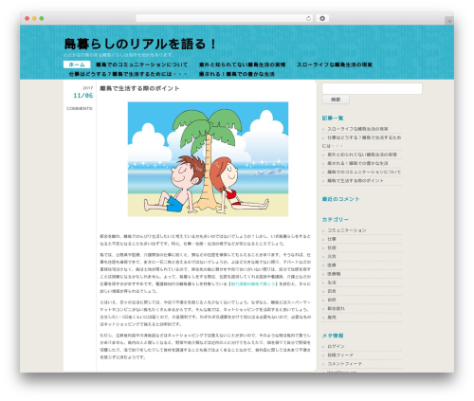This screenshot has width=474, height=401.
Task: Click the yellow minimize window dot
Action: (x=34, y=19)
